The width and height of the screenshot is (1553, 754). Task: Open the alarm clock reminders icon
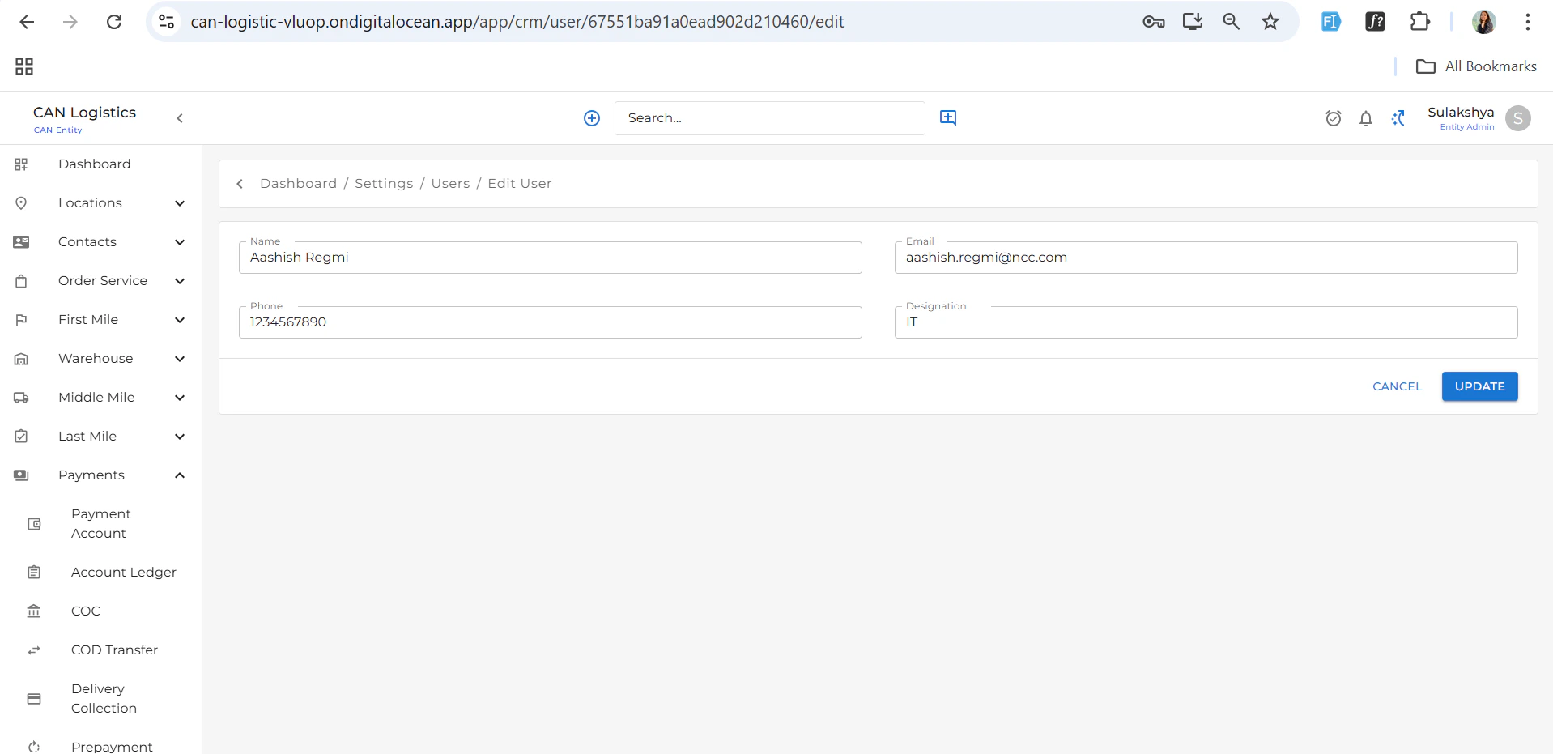[1334, 118]
